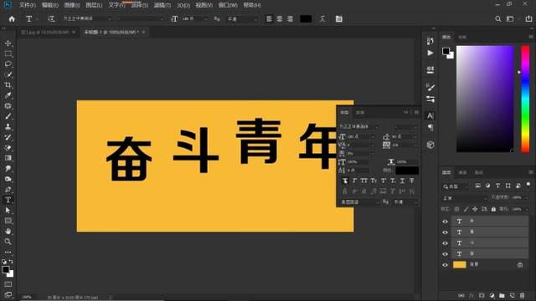536x301 pixels.
Task: Toggle All Caps in Character panel
Action: 364,181
